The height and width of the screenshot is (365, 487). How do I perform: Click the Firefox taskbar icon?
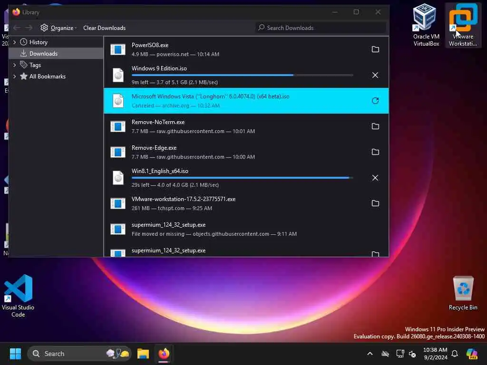coord(164,354)
